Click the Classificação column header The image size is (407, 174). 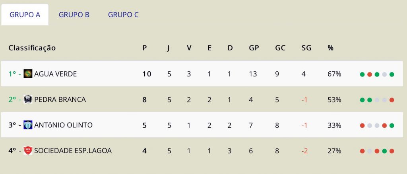pos(32,48)
